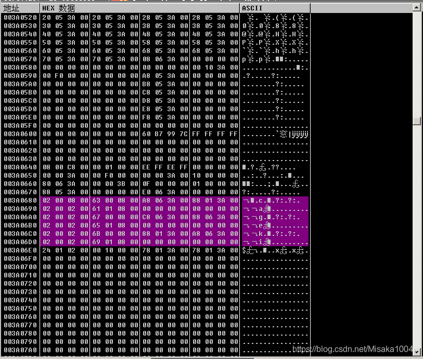Viewport: 423px width, 359px height.
Task: Click bytes 60 B7 99 7C in row 003A0600
Action: pyautogui.click(x=165, y=134)
